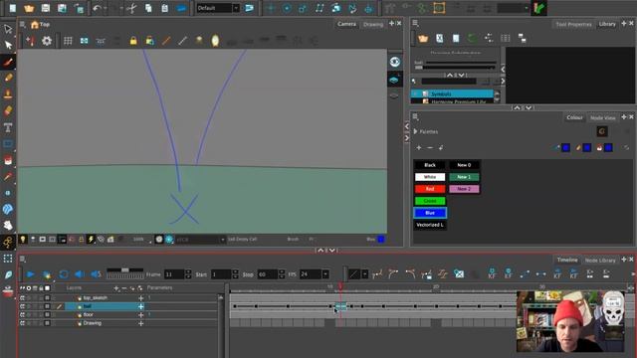The image size is (637, 358).
Task: Click the Remove palette minus icon
Action: tap(430, 148)
